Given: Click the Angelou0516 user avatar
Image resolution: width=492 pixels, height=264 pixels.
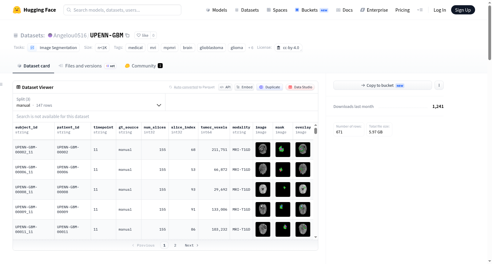Looking at the screenshot, I should [50, 35].
